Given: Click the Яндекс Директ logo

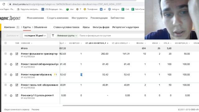Looking at the screenshot, I should [x=10, y=18].
